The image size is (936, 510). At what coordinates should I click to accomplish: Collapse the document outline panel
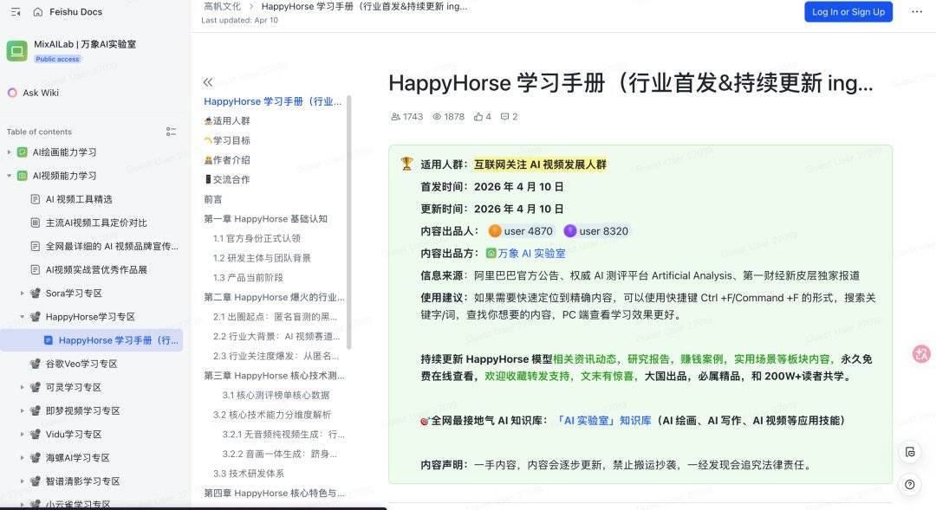click(x=208, y=82)
